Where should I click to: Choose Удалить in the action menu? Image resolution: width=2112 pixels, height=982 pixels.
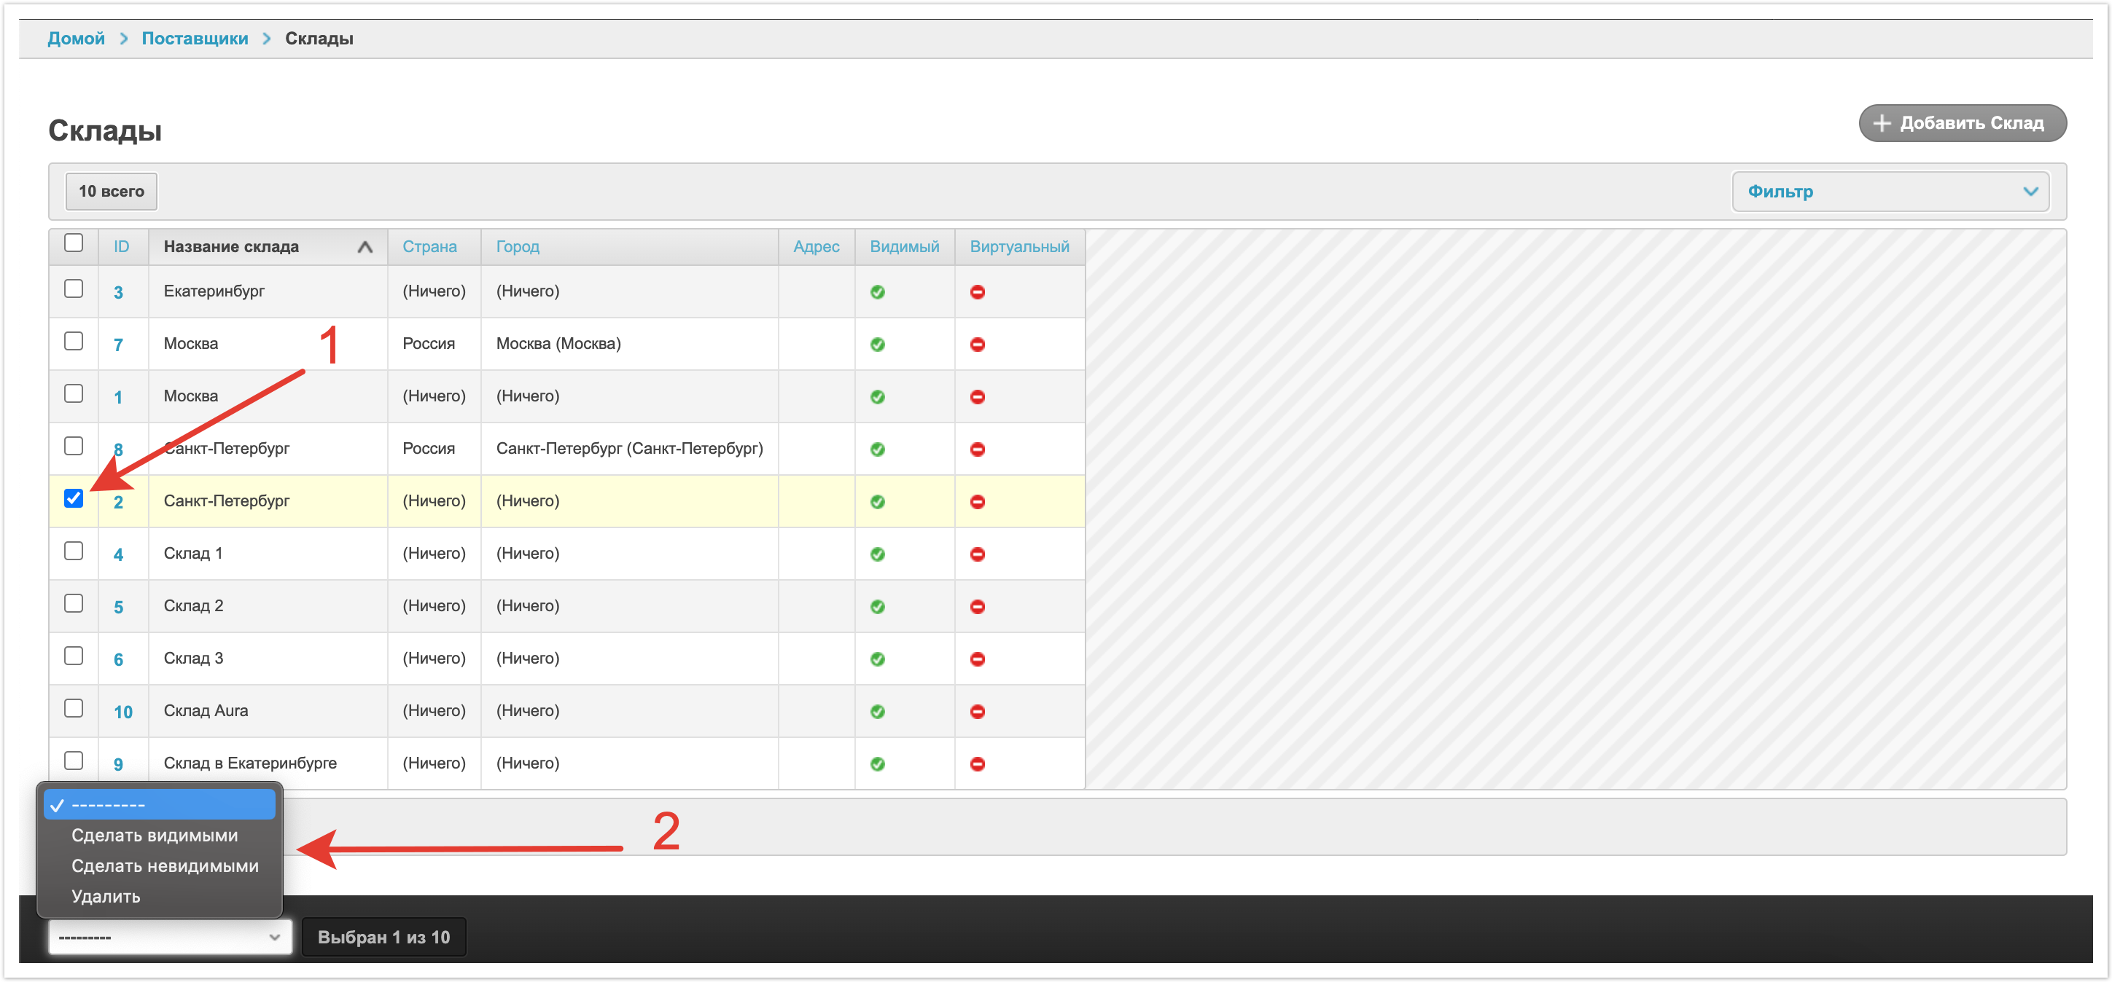coord(106,896)
